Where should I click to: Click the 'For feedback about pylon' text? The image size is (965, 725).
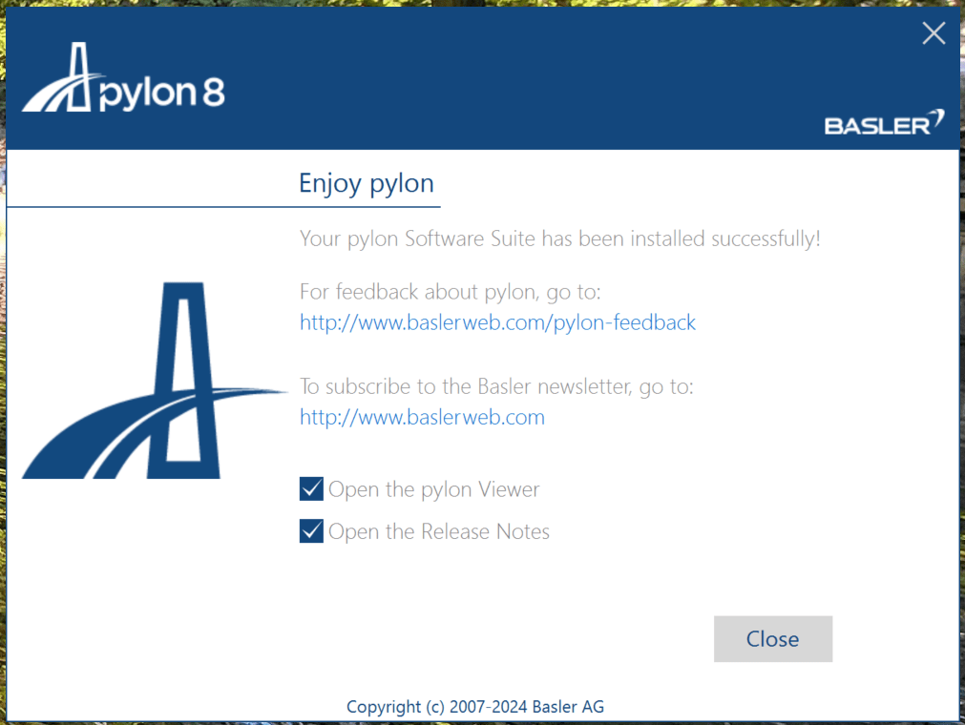click(450, 291)
